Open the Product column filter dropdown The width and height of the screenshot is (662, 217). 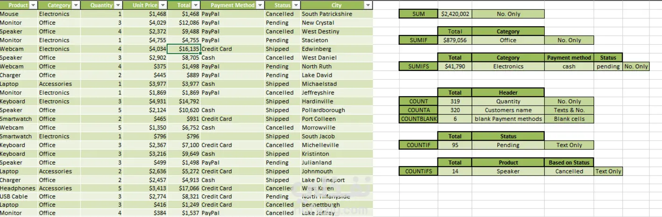point(32,5)
